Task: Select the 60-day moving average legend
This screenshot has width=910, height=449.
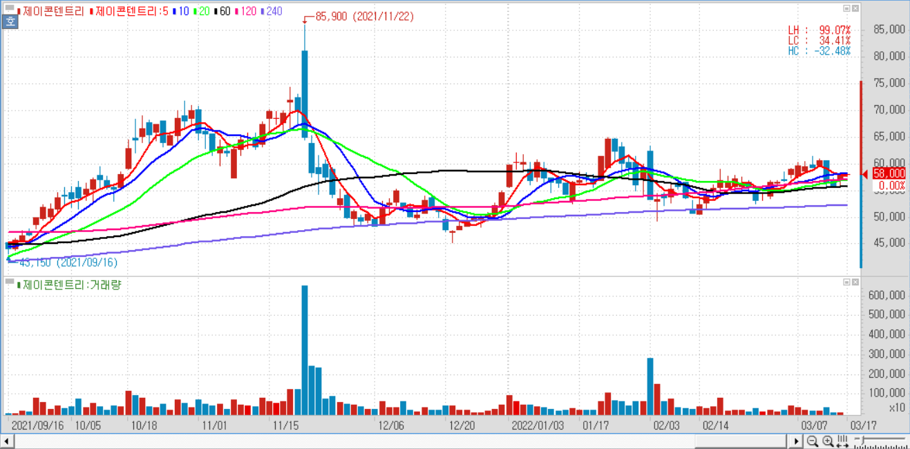Action: pyautogui.click(x=222, y=11)
